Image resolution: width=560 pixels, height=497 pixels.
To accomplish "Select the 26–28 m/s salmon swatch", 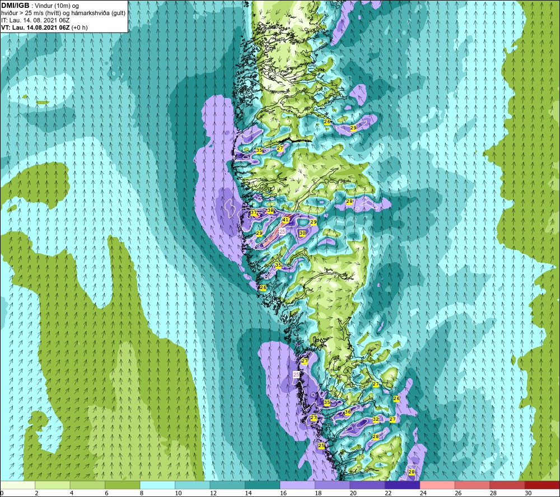I will [x=473, y=485].
